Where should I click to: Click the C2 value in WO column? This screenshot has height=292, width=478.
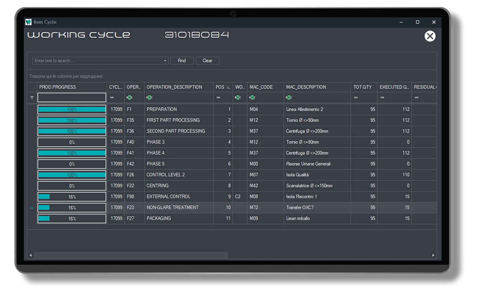pos(237,196)
